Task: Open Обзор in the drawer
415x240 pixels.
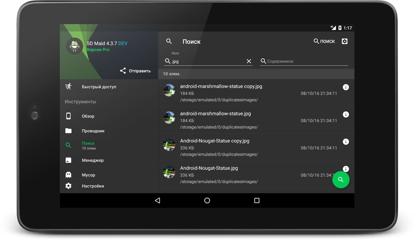Action: pyautogui.click(x=109, y=116)
